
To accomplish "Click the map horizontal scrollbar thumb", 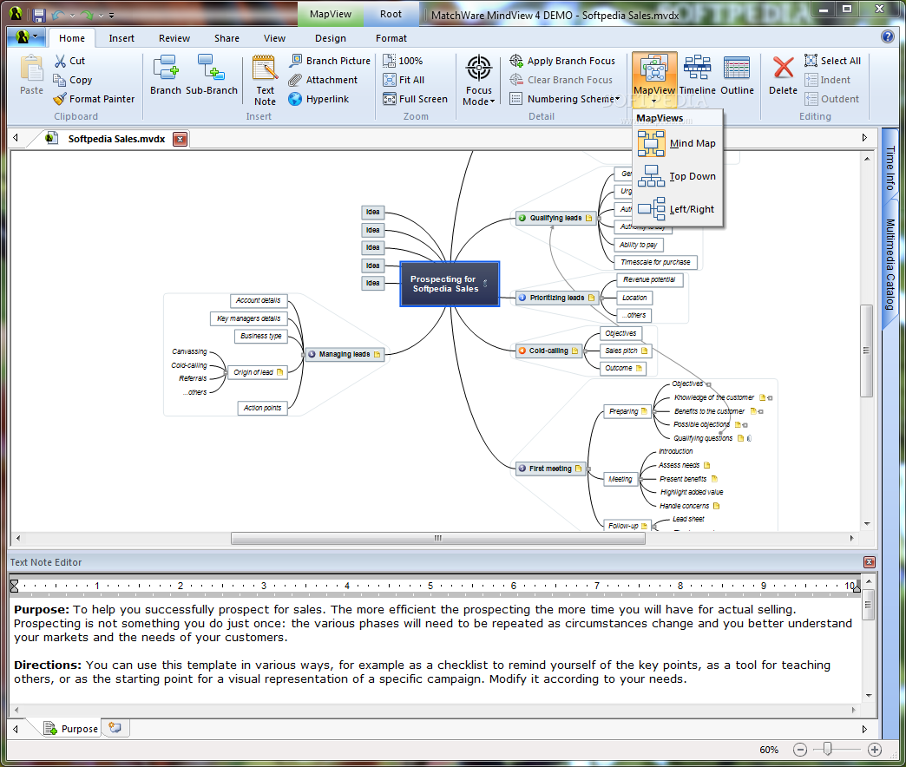I will 438,538.
